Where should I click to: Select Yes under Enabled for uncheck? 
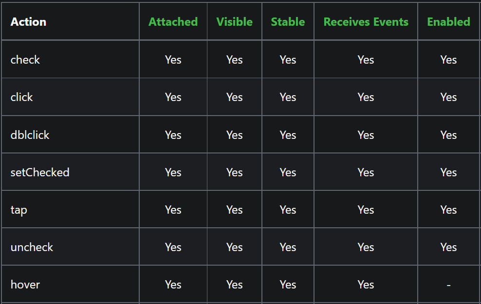(x=448, y=247)
